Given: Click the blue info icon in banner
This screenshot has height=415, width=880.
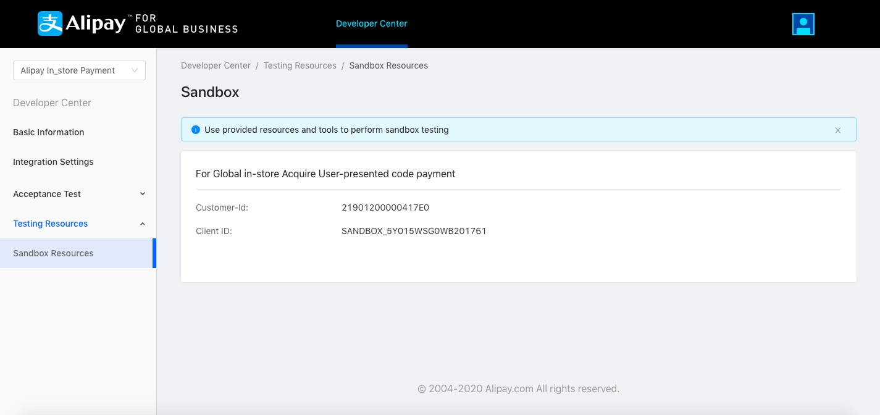Looking at the screenshot, I should click(196, 130).
